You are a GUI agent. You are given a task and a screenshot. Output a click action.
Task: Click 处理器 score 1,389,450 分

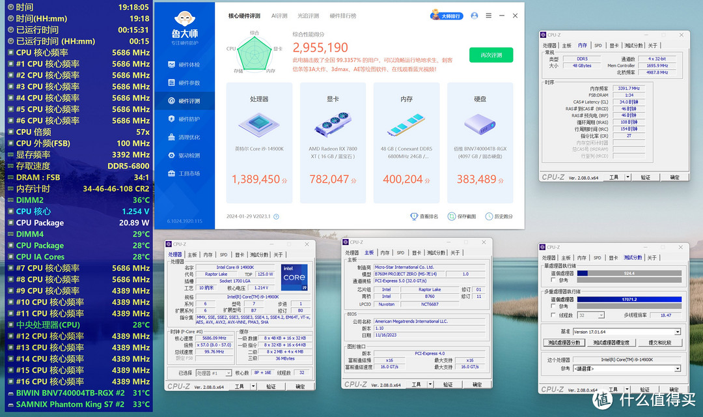[259, 179]
